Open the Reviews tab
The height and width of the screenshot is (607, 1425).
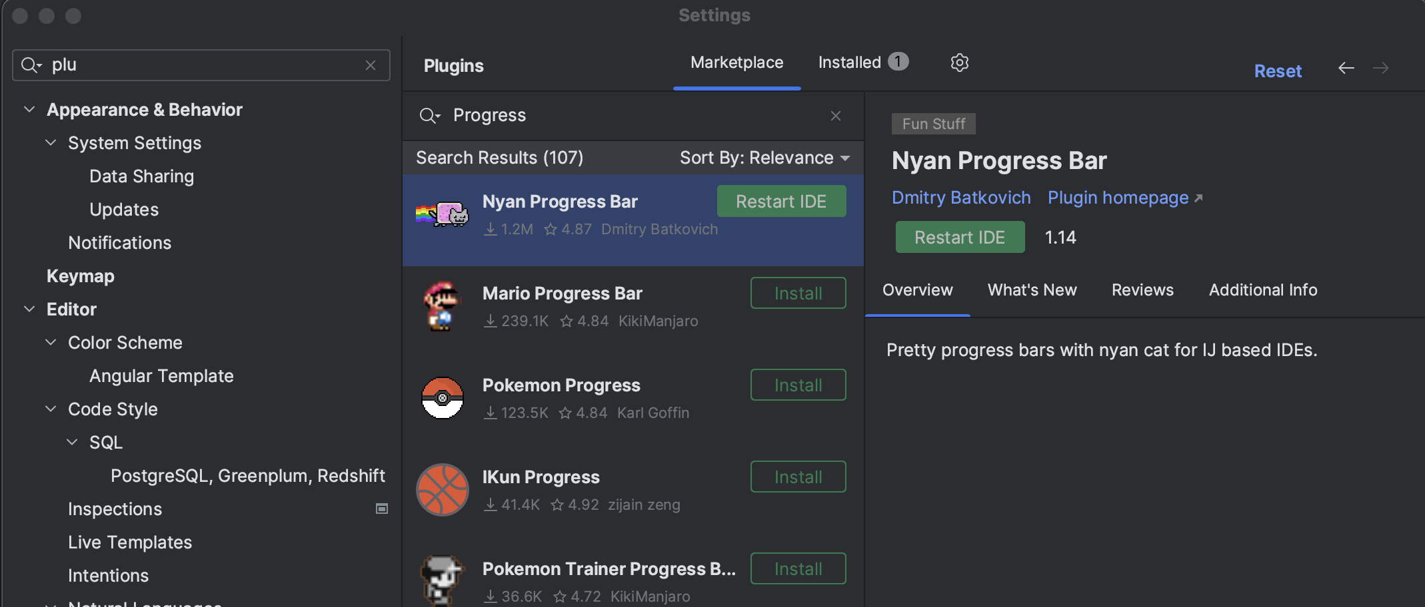[x=1142, y=290]
